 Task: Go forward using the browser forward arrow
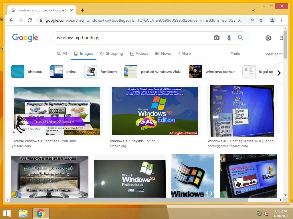(x=21, y=20)
